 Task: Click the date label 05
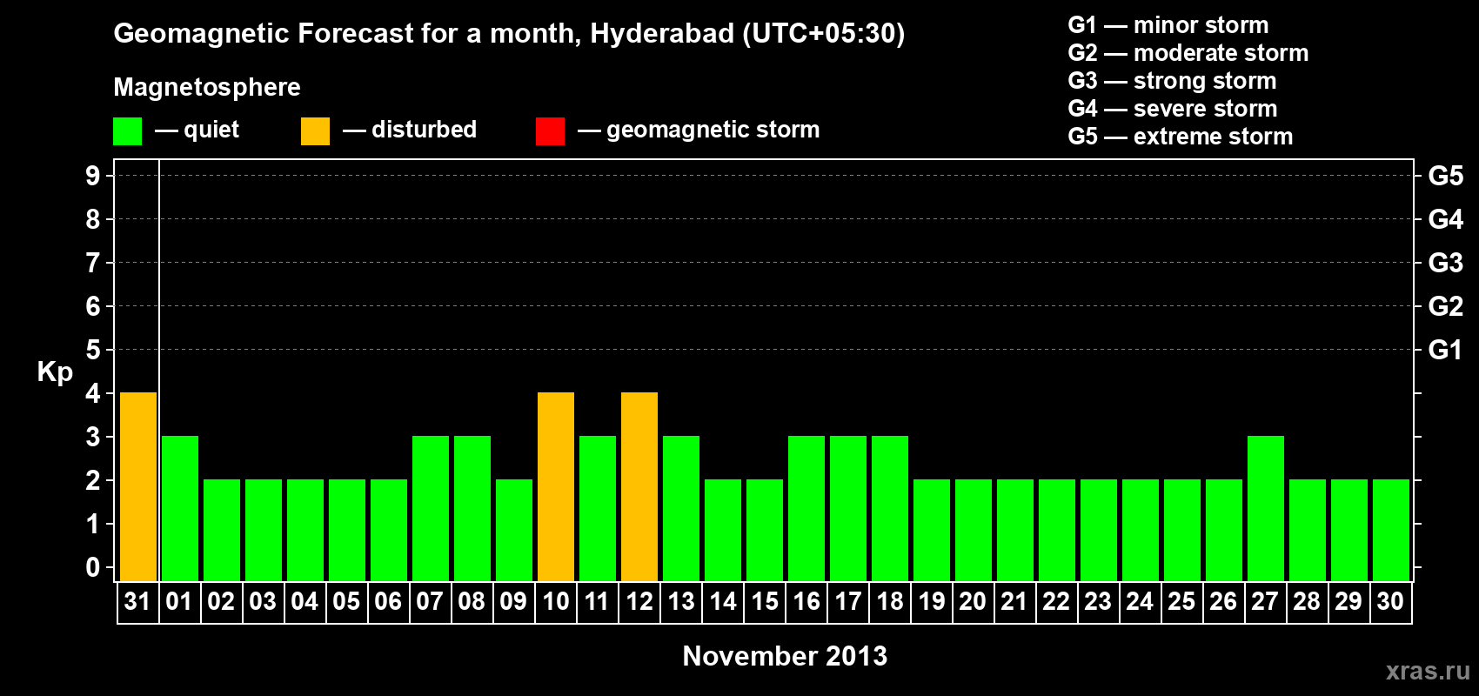pyautogui.click(x=346, y=601)
